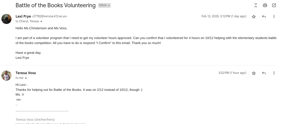Reply to Teresa Voss's message
Image resolution: width=281 pixels, height=124 pixels.
tap(264, 73)
